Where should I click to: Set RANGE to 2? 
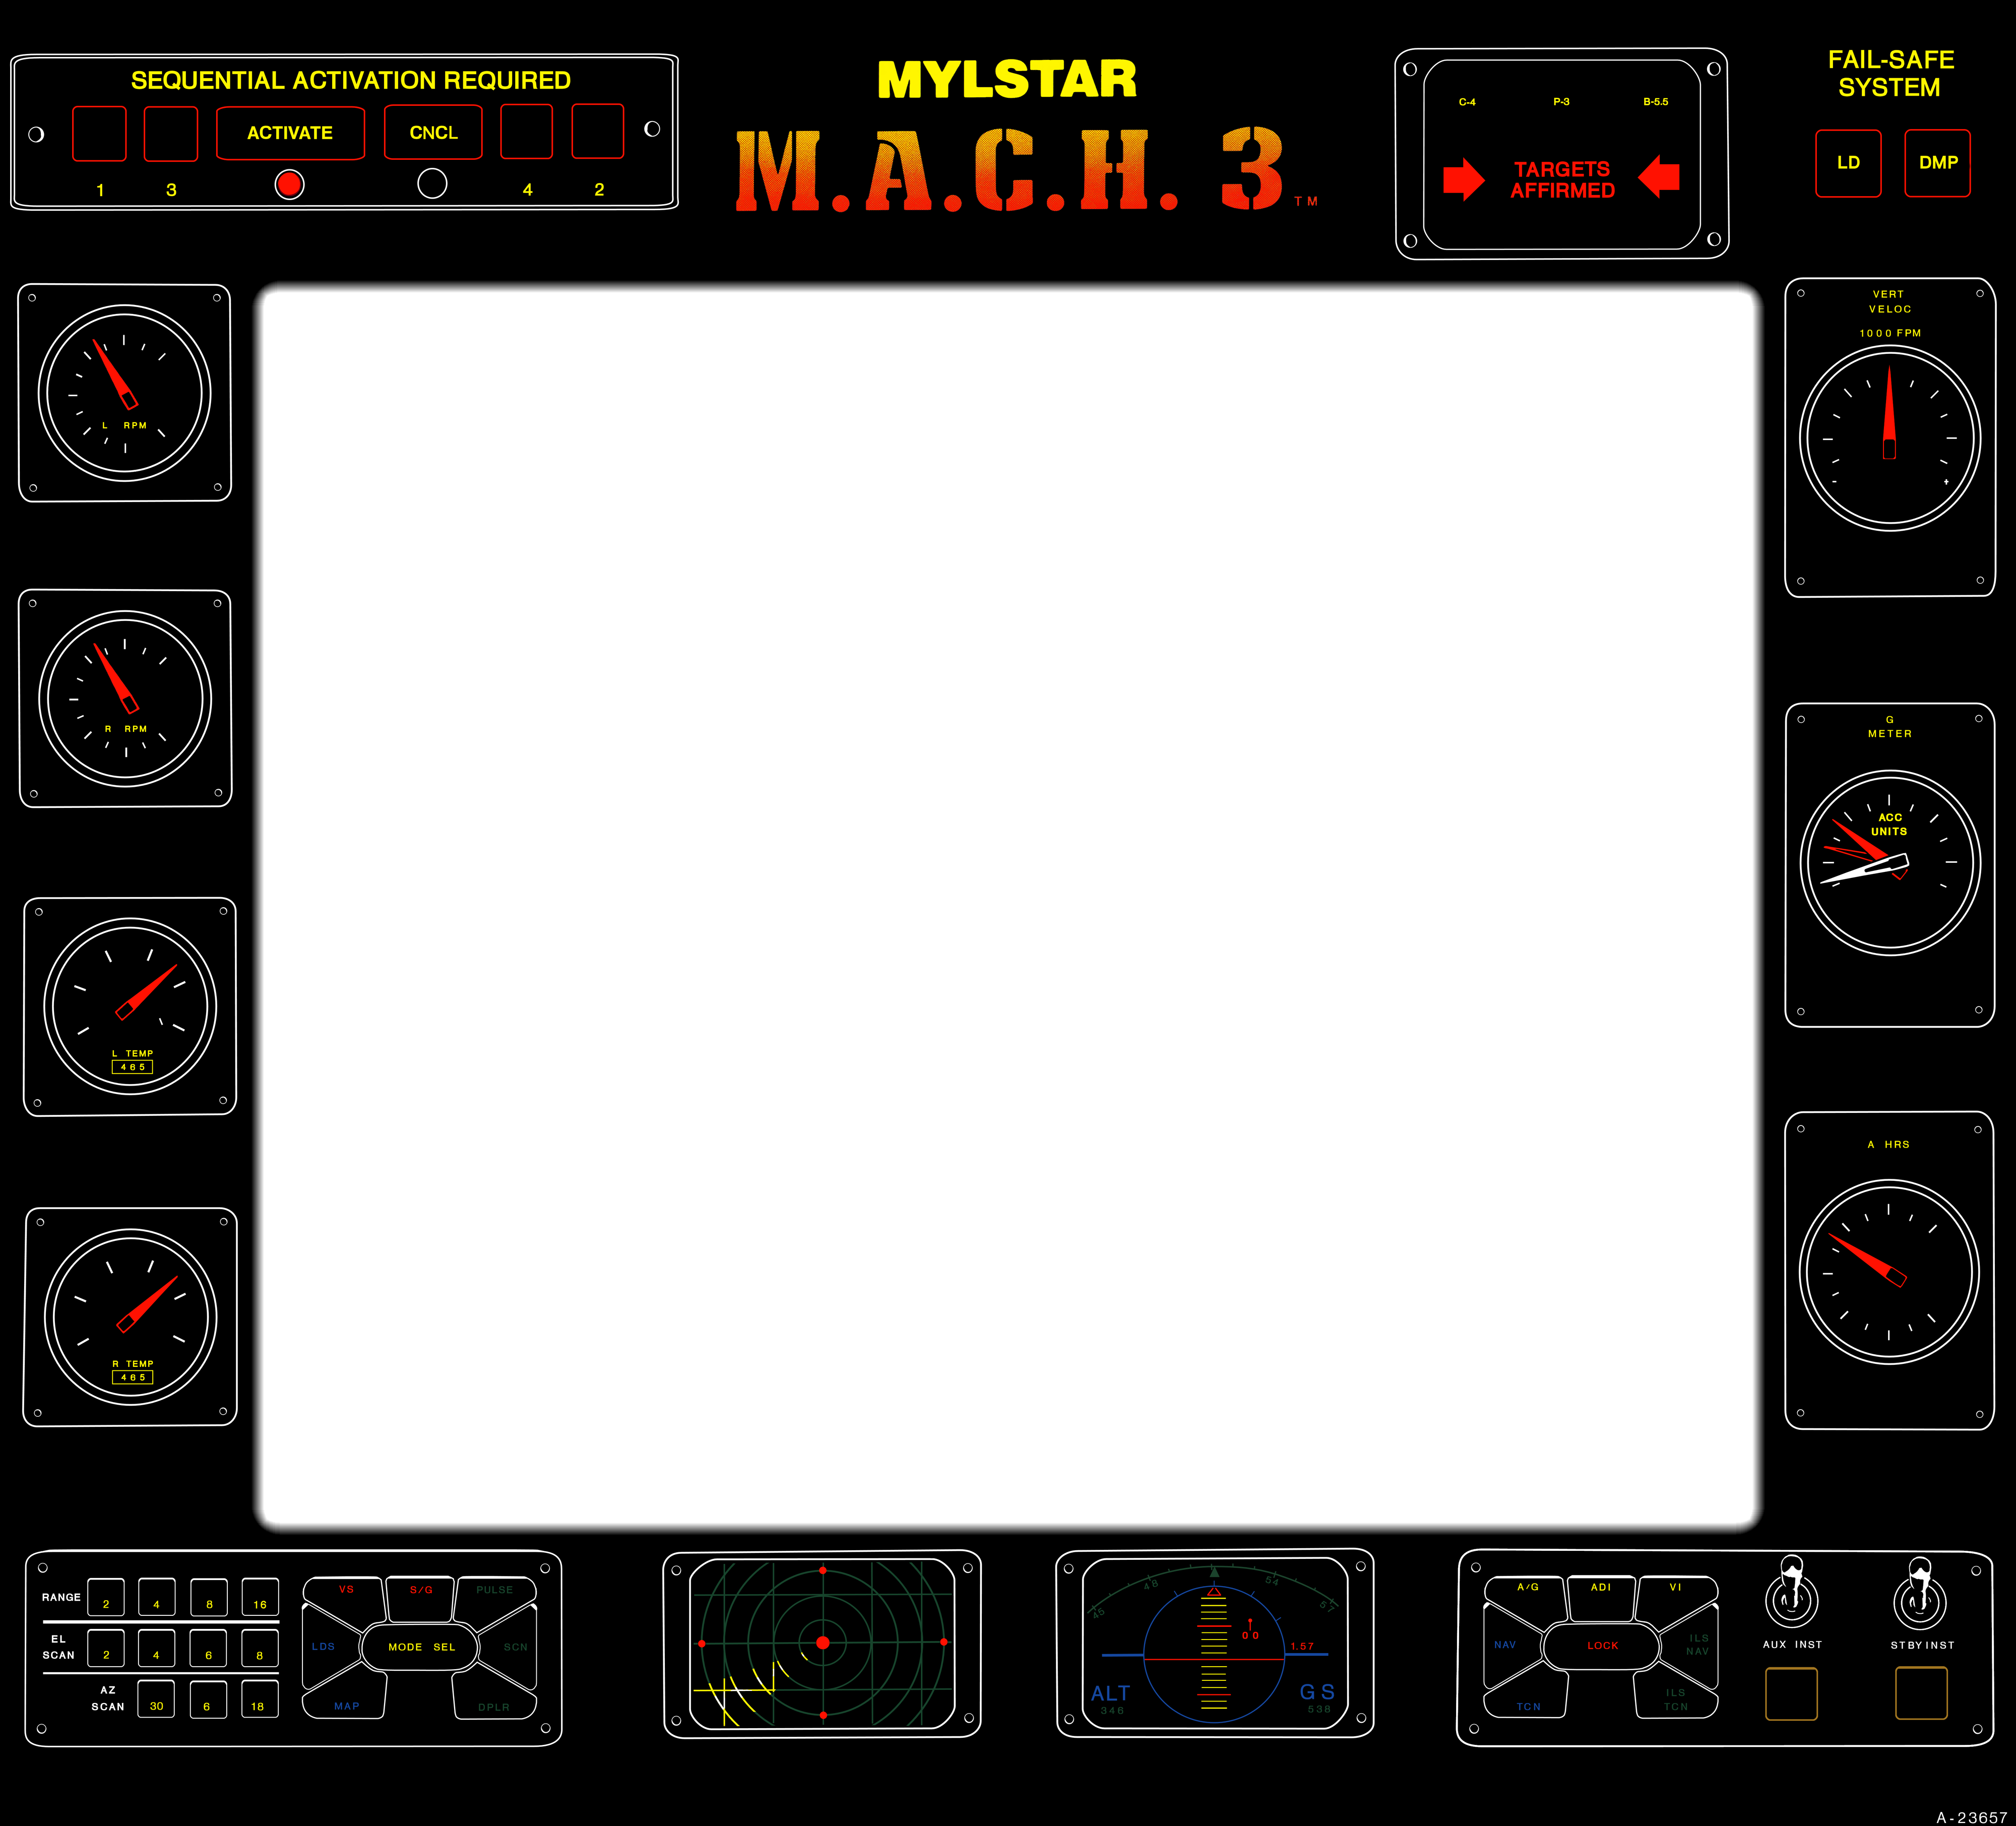(106, 1597)
